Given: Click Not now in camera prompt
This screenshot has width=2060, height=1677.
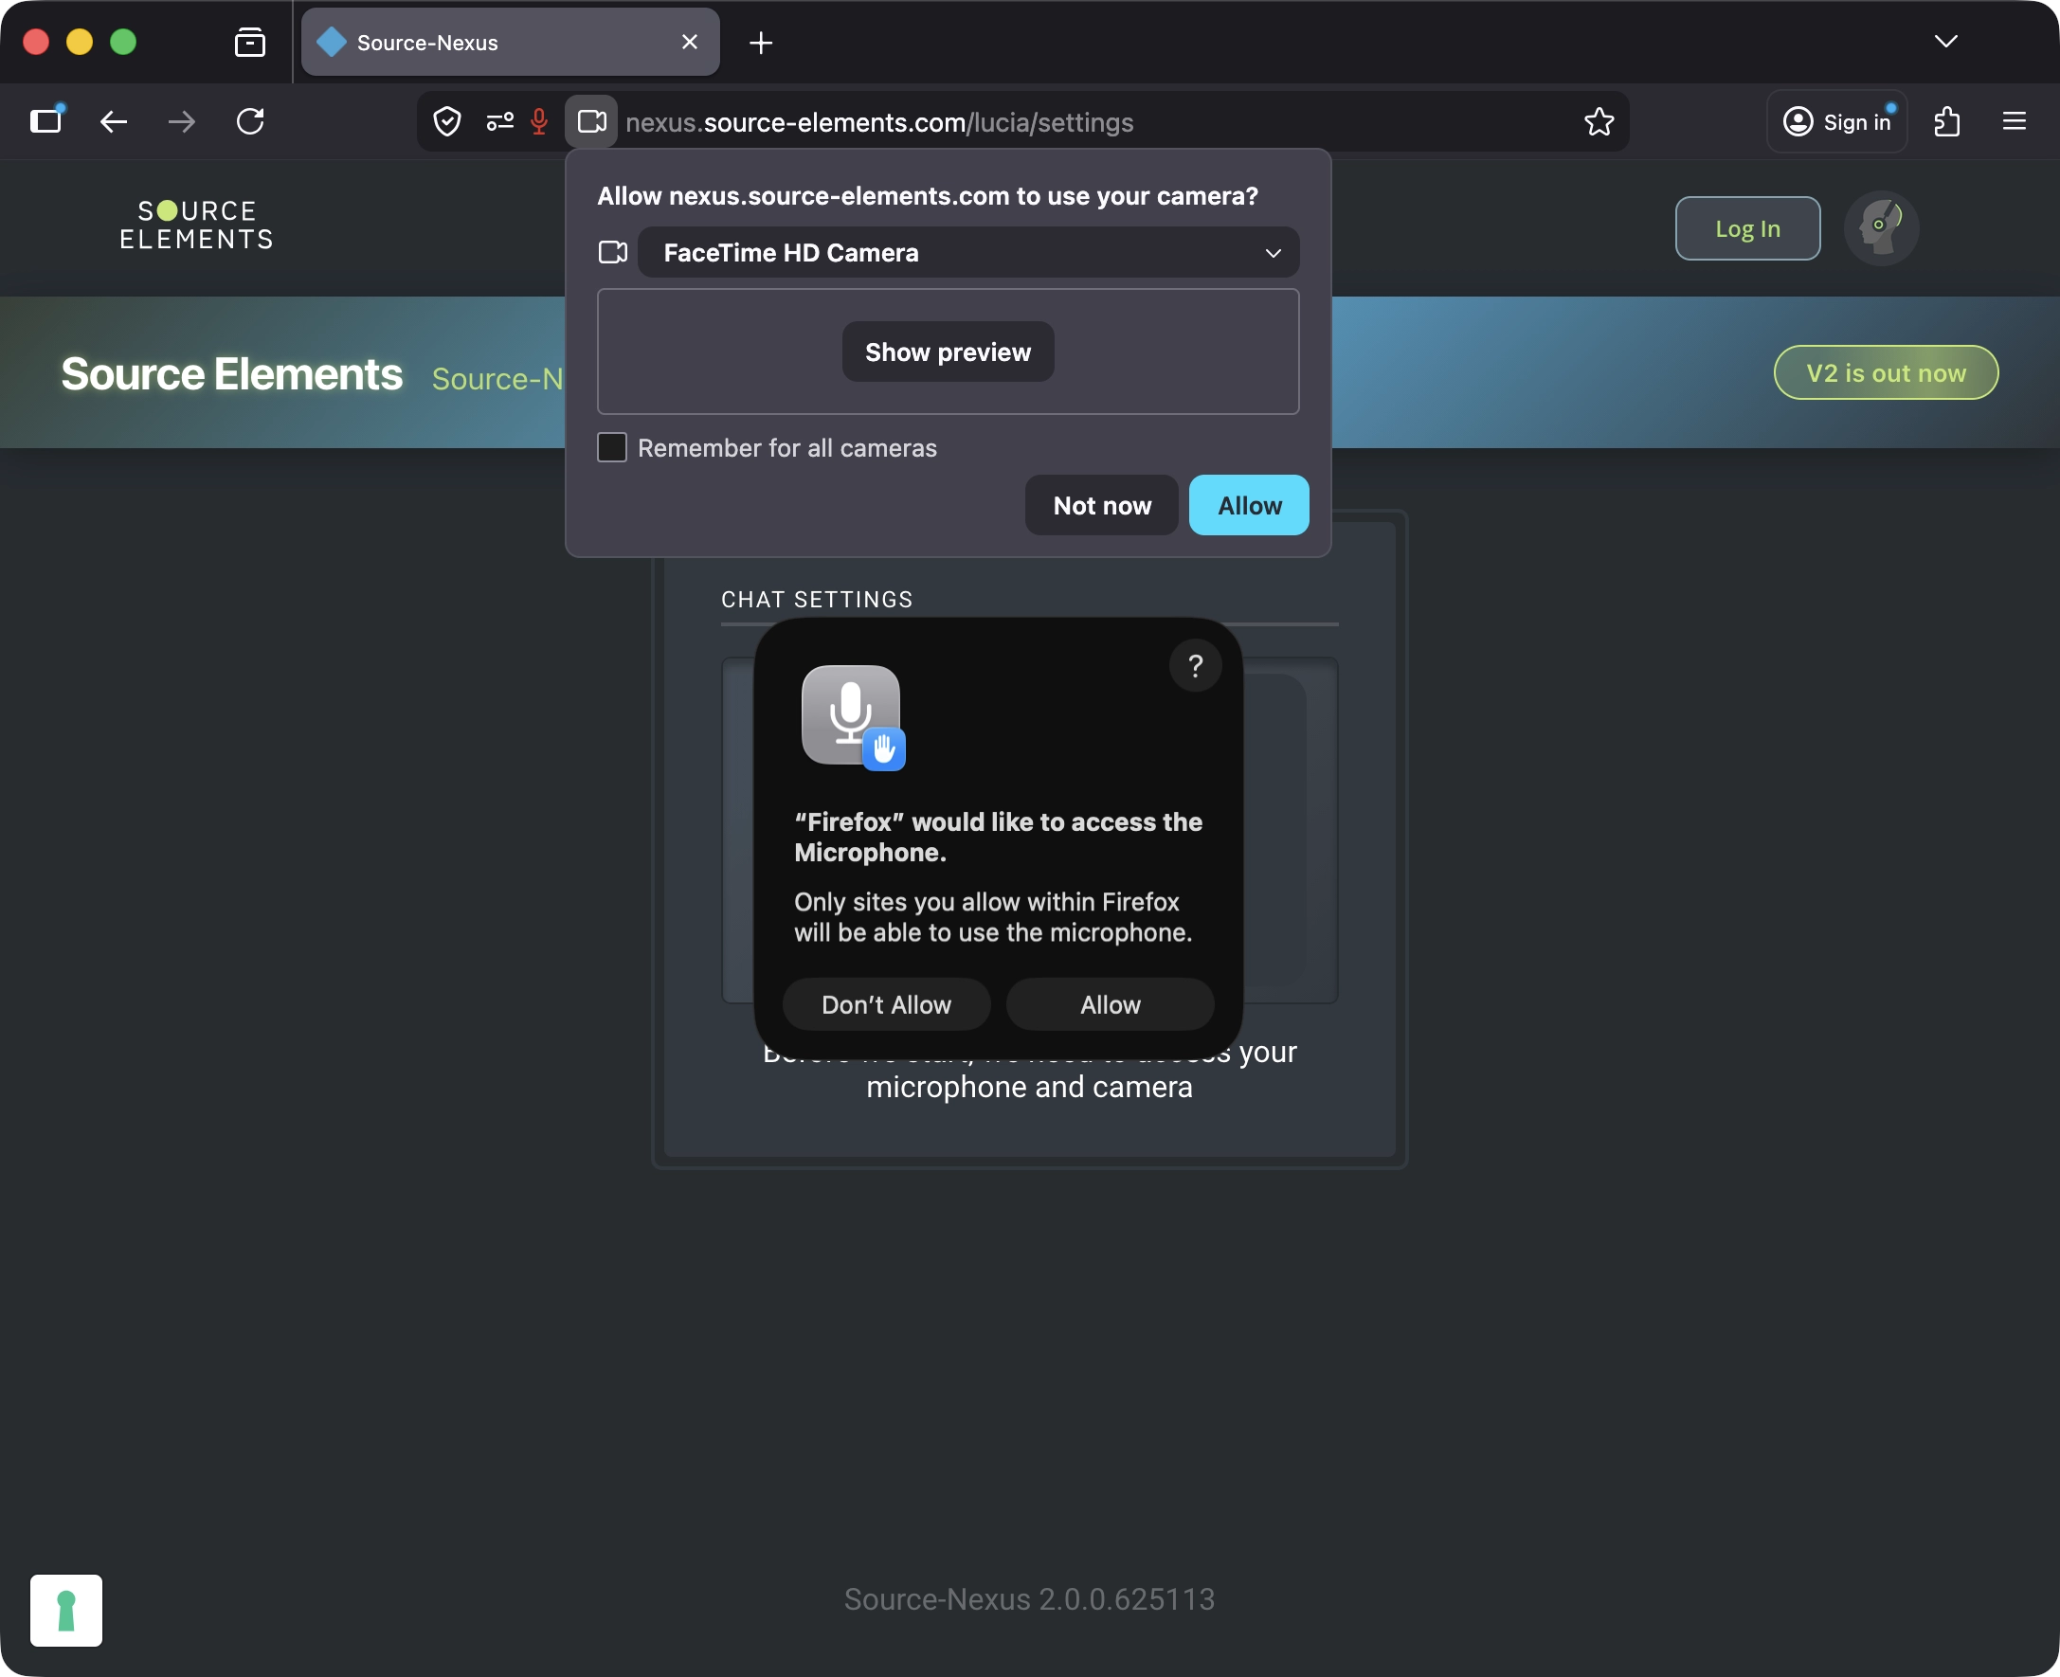Looking at the screenshot, I should tap(1101, 505).
